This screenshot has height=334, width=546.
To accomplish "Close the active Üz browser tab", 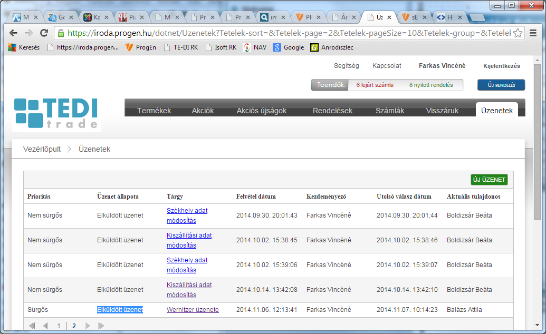I will pyautogui.click(x=389, y=17).
